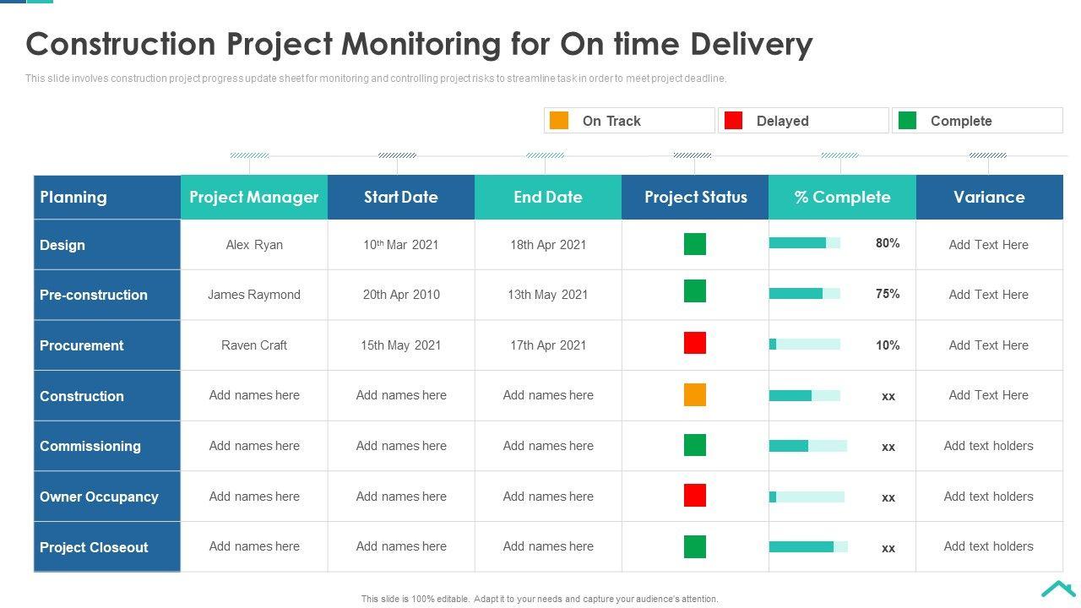Select the Design row green status square
Screen dimensions: 1081x608
click(694, 244)
